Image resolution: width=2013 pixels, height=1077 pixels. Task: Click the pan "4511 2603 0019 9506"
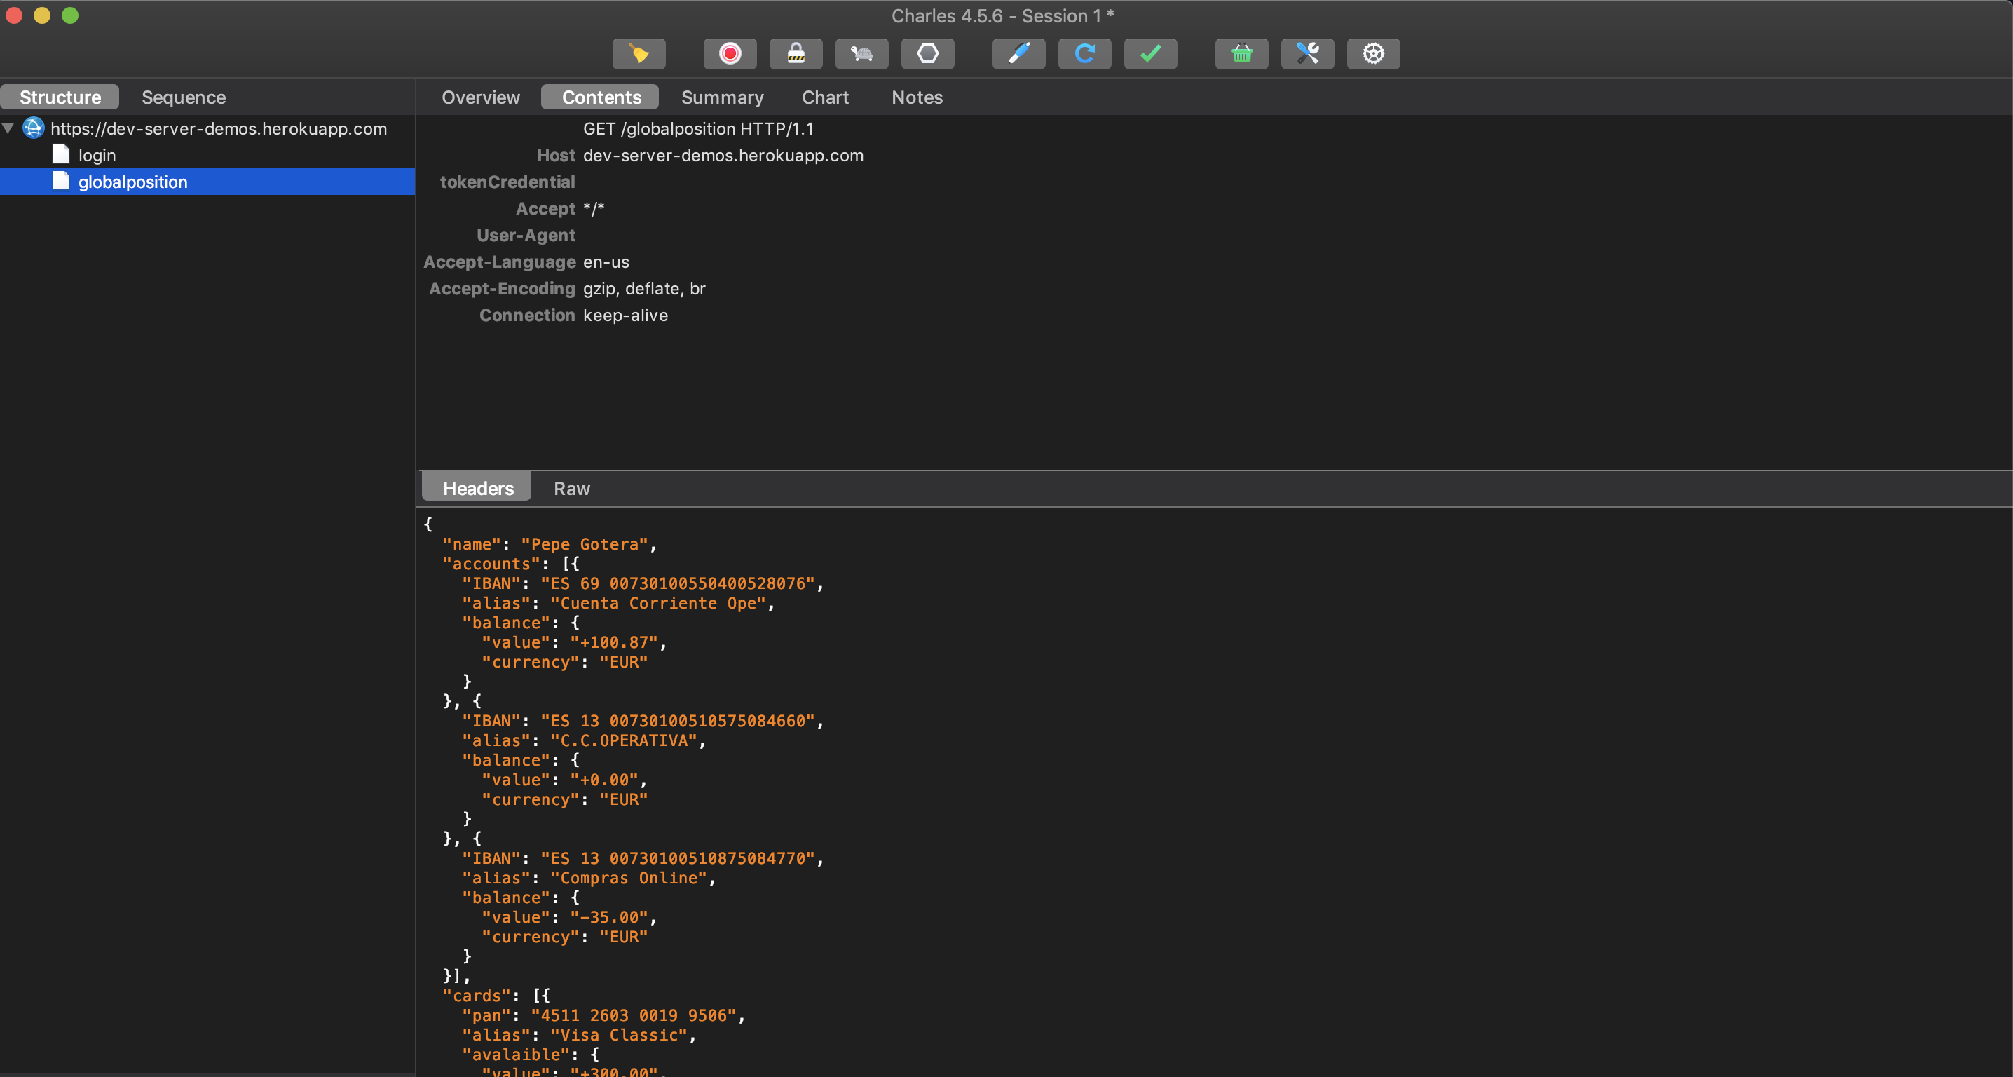click(x=634, y=1015)
